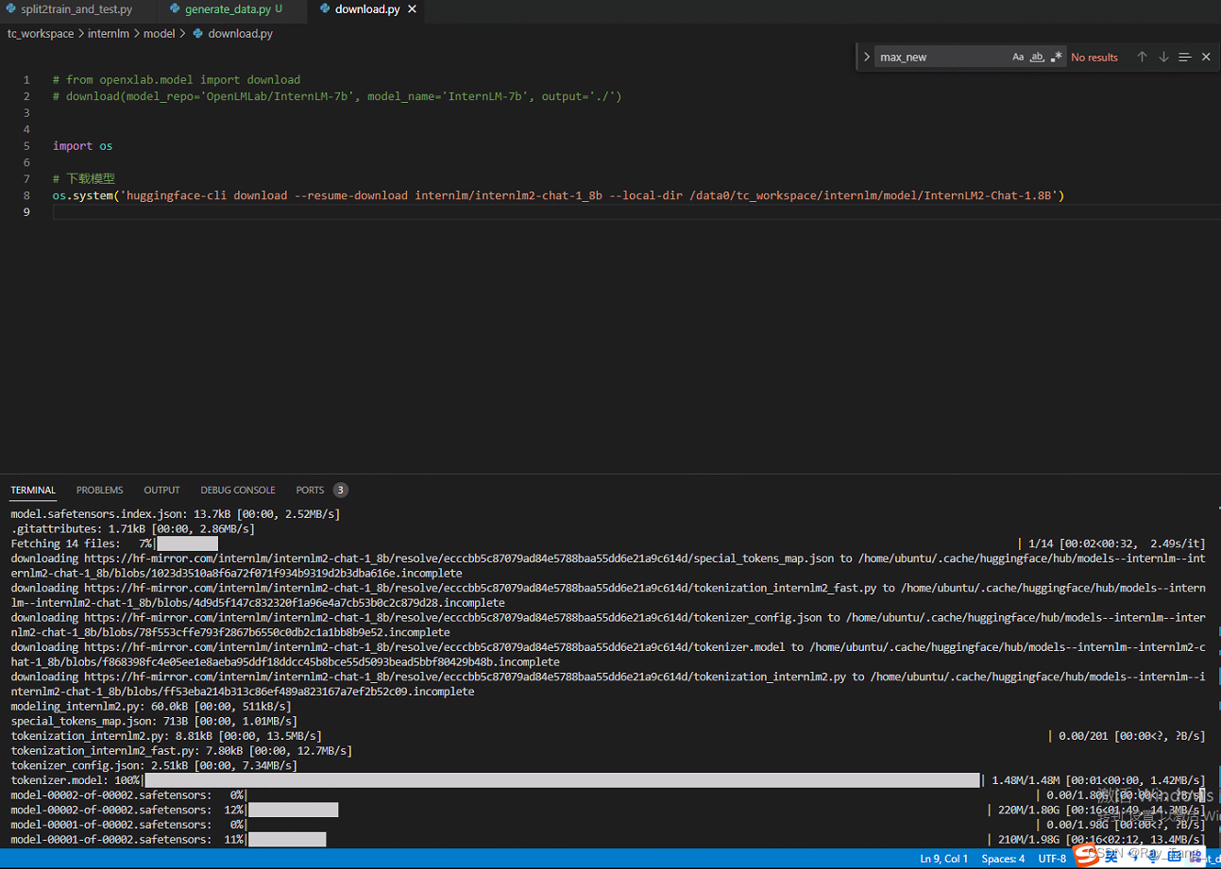The width and height of the screenshot is (1221, 869).
Task: Click the '# from openxlab.model import download' line
Action: (x=177, y=80)
